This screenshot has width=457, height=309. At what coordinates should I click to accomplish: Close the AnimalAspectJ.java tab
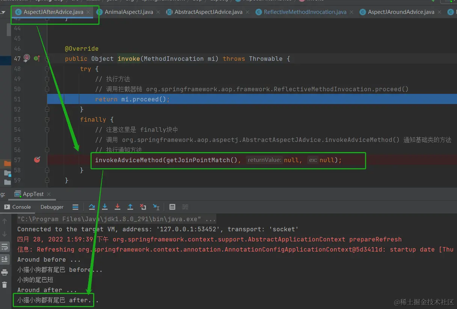click(158, 12)
